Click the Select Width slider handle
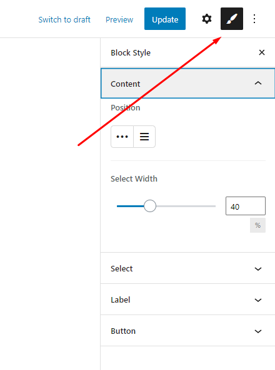275x370 pixels. click(150, 206)
